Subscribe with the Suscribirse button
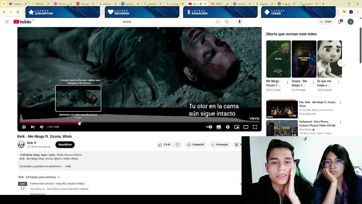 (65, 144)
